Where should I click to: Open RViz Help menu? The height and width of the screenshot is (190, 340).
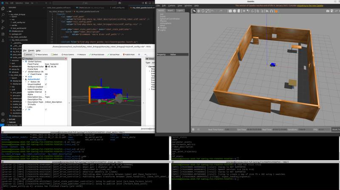(x=38, y=51)
